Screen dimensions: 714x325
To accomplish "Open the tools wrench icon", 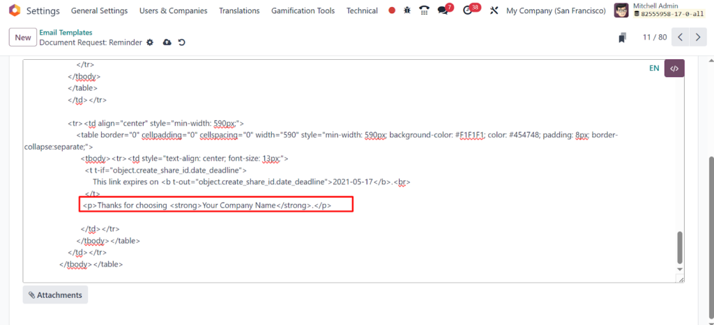I will pyautogui.click(x=494, y=10).
